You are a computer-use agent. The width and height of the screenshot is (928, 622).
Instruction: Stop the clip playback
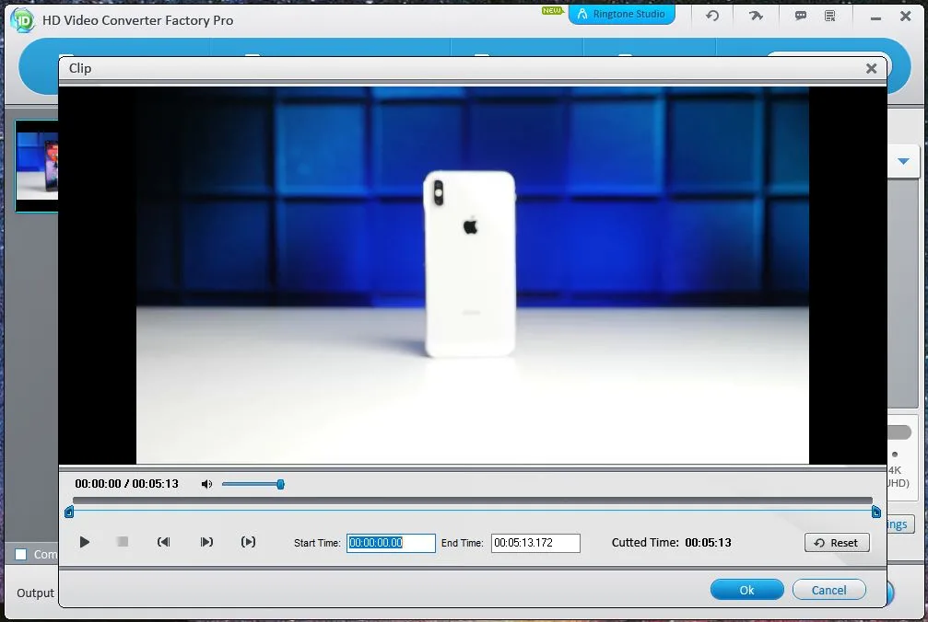coord(123,542)
